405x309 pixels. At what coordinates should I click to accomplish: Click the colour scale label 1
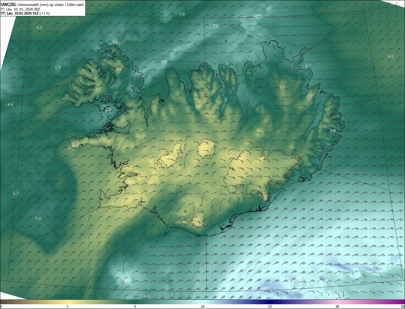point(68,306)
